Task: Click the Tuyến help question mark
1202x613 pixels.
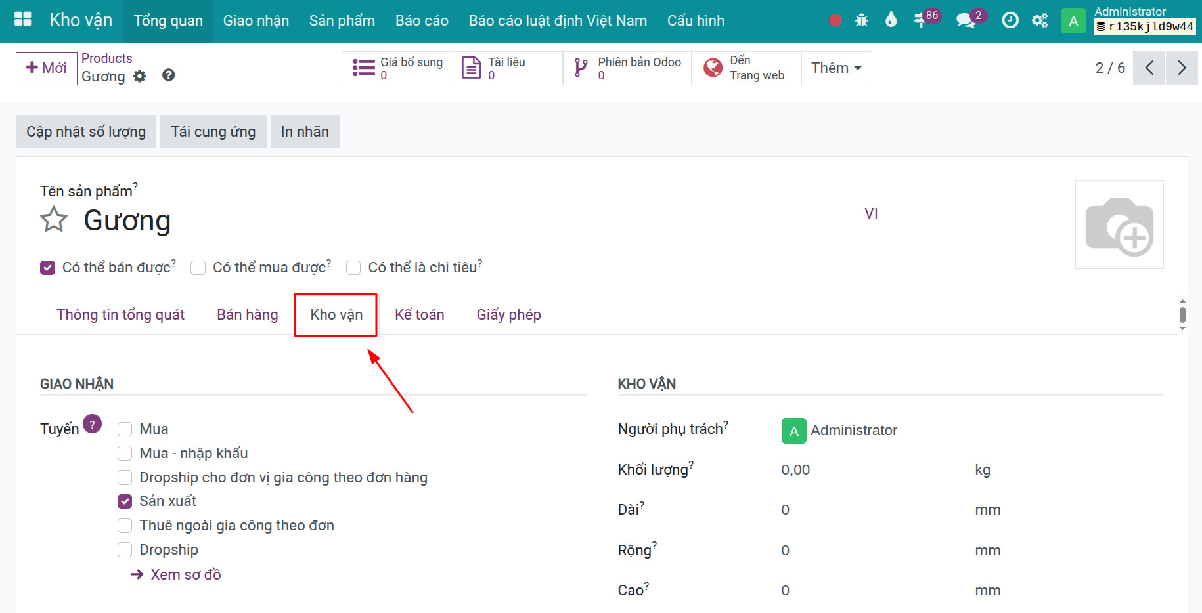Action: tap(93, 424)
